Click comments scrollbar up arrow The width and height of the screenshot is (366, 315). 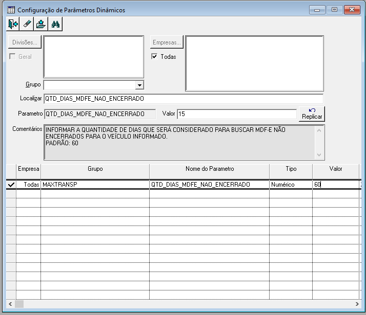tap(319, 130)
